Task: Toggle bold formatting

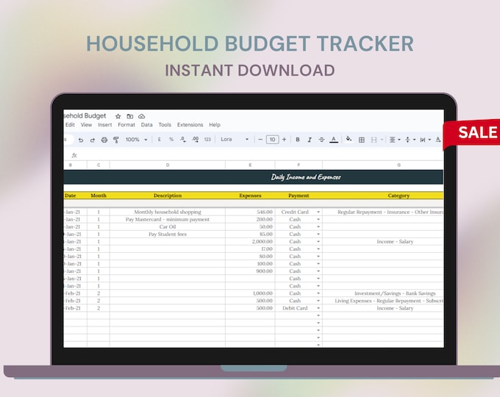Action: (x=298, y=140)
